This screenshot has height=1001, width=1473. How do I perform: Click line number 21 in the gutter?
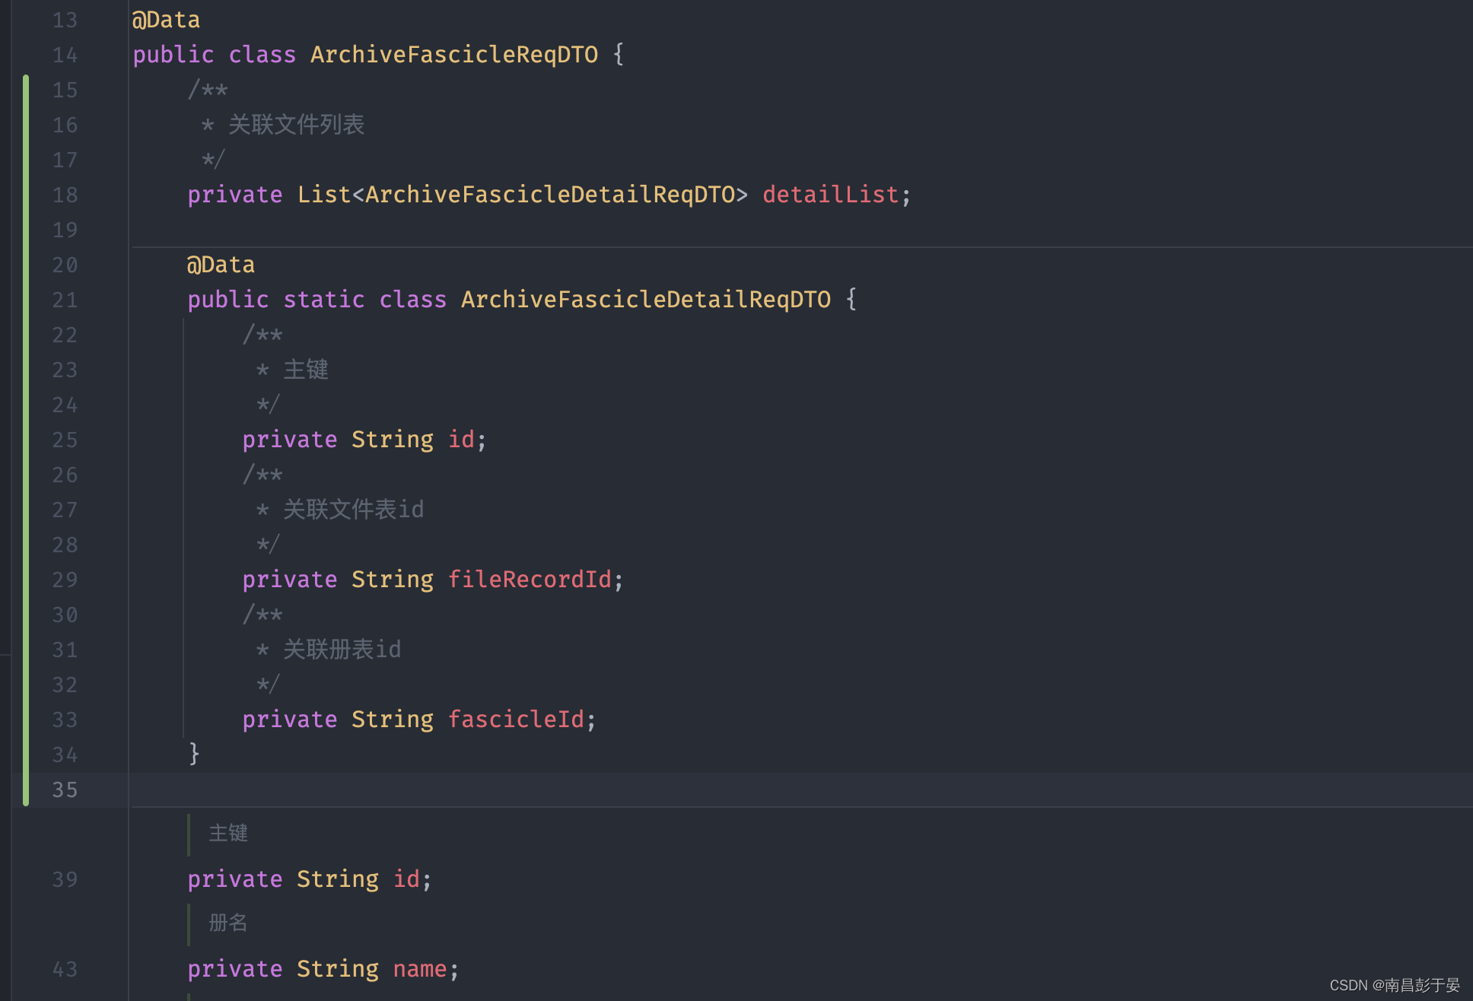[x=65, y=300]
